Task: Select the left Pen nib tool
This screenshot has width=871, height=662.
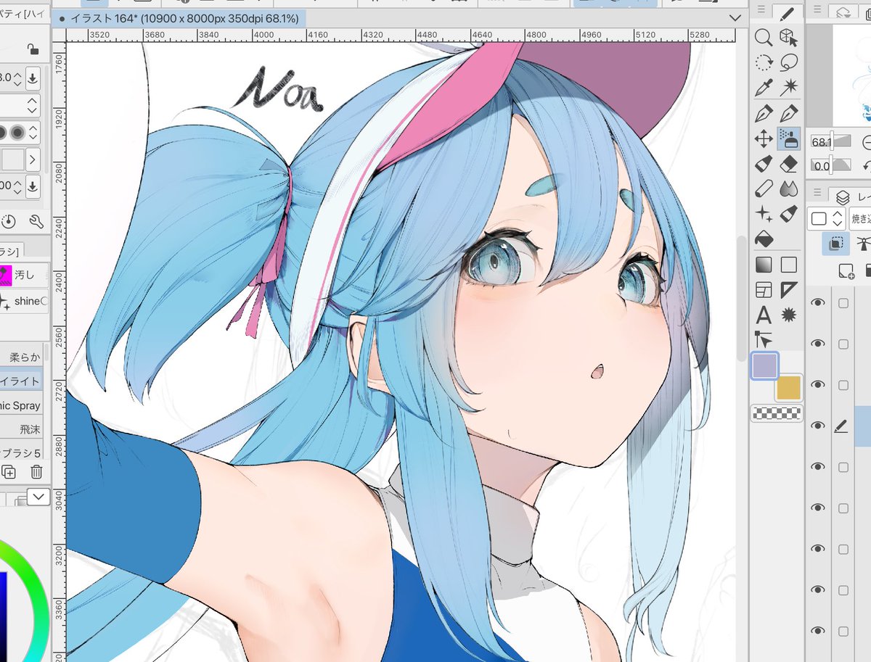Action: tap(764, 113)
